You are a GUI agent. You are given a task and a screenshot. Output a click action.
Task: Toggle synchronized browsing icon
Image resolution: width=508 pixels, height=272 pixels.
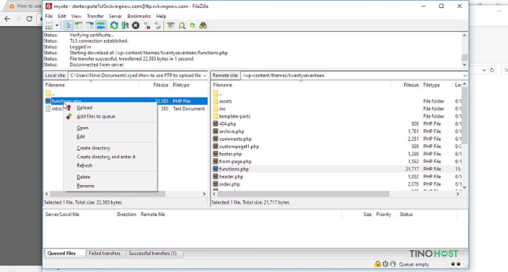click(x=192, y=25)
